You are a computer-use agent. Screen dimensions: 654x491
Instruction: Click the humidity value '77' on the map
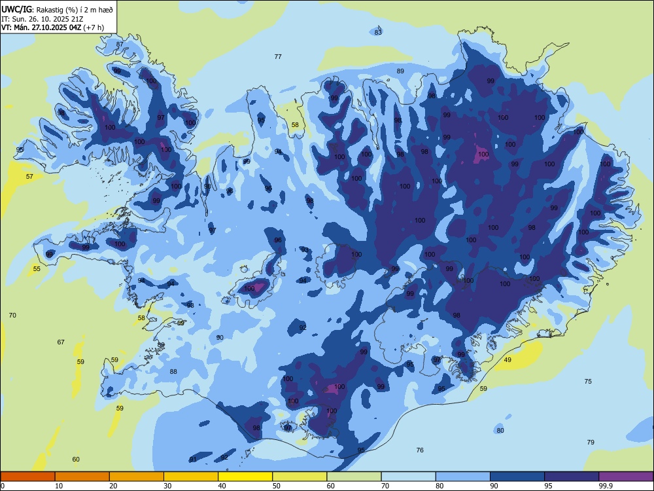[278, 57]
